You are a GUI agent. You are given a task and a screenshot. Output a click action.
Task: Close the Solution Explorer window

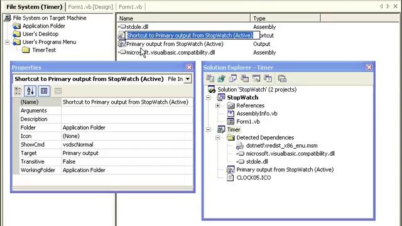369,67
